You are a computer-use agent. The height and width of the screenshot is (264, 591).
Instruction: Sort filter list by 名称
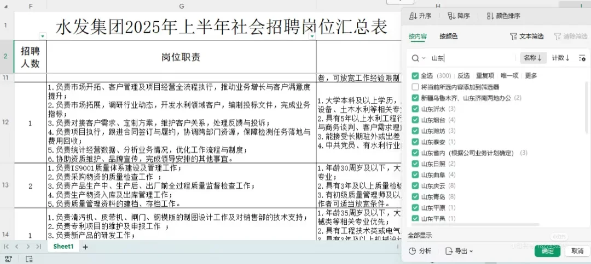tap(533, 58)
